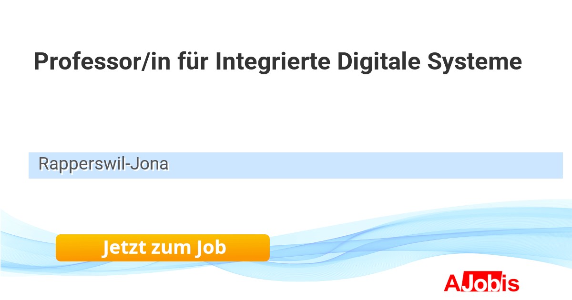Image resolution: width=572 pixels, height=300 pixels.
Task: Click the empty light blue location bar
Action: (x=362, y=165)
